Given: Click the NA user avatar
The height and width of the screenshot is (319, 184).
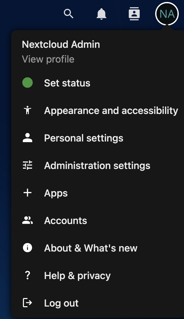Looking at the screenshot, I should [x=167, y=14].
